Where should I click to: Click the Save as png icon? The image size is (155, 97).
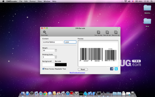point(98,33)
